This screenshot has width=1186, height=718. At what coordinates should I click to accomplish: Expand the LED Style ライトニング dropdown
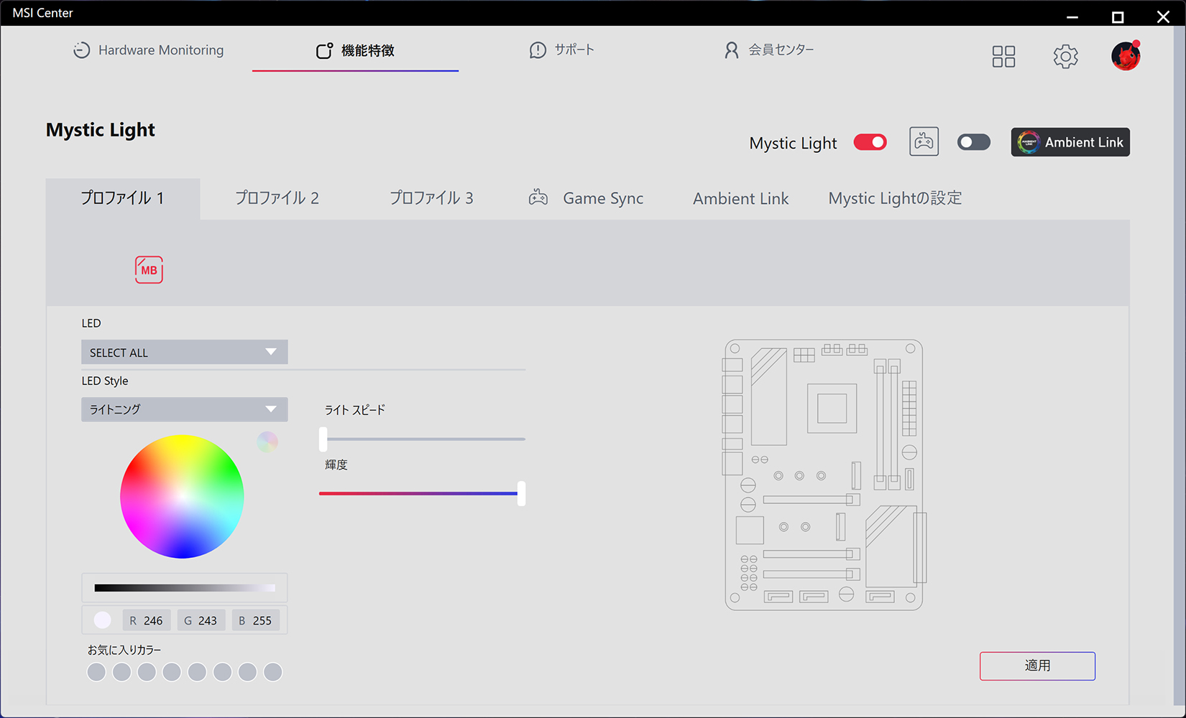184,409
